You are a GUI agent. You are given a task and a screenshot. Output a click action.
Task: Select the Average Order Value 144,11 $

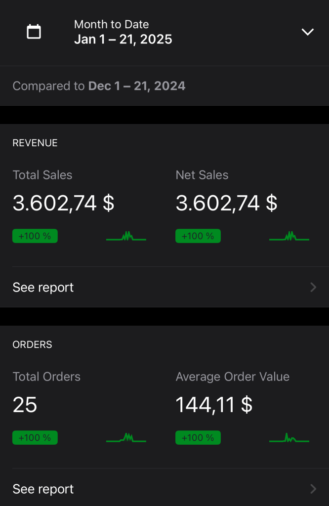tap(214, 405)
